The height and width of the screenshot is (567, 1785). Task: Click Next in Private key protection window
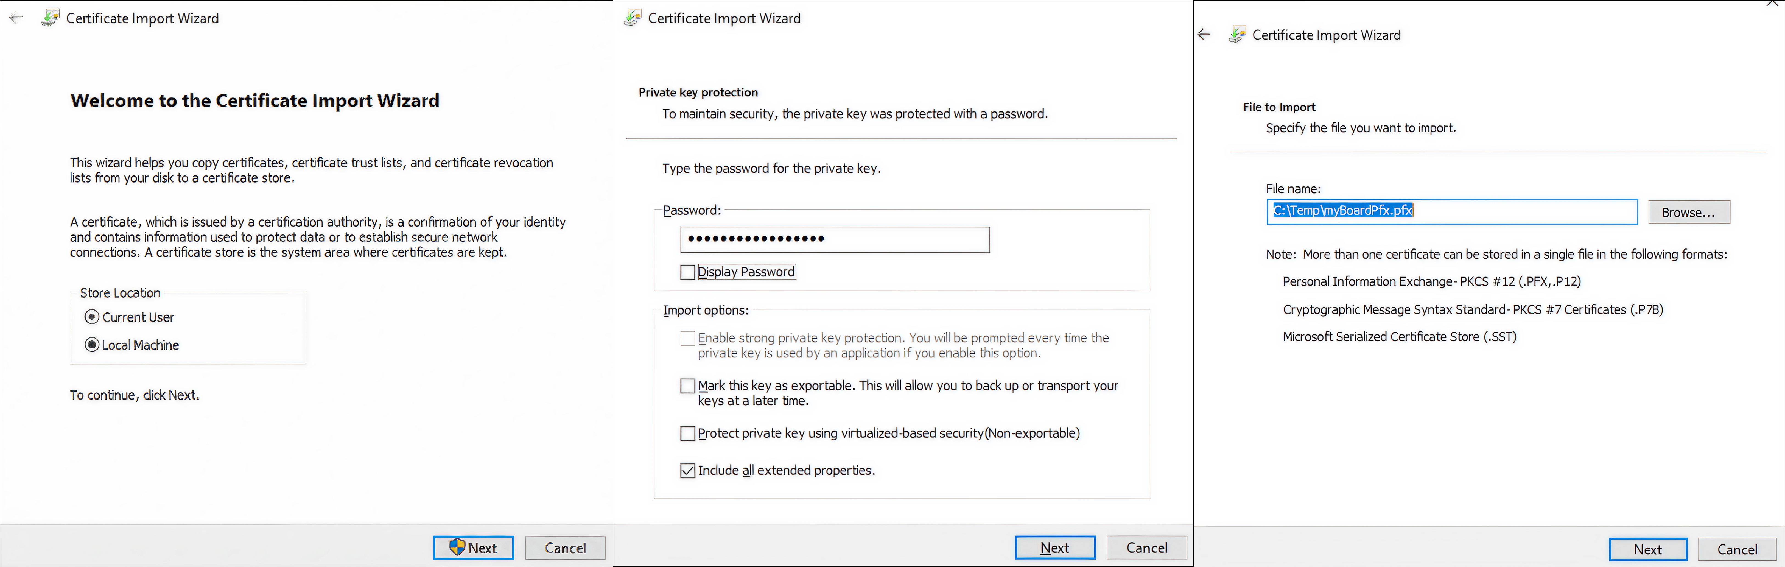pos(1055,548)
